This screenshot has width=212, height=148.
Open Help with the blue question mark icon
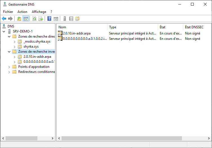[49, 19]
